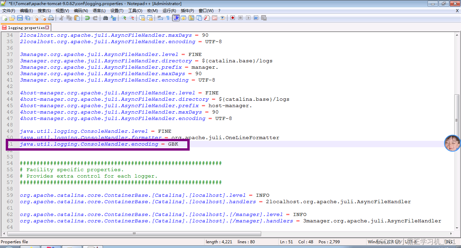This screenshot has width=461, height=248.
Task: Open the 文件(F) menu
Action: [9, 11]
